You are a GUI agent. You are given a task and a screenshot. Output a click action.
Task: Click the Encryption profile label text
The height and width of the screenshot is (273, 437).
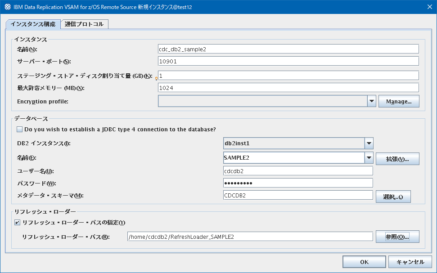[43, 101]
